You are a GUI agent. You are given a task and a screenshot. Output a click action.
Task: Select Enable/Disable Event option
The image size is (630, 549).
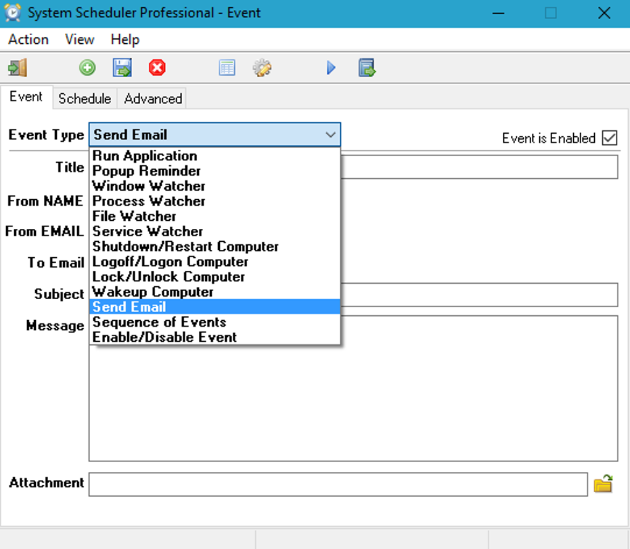215,337
